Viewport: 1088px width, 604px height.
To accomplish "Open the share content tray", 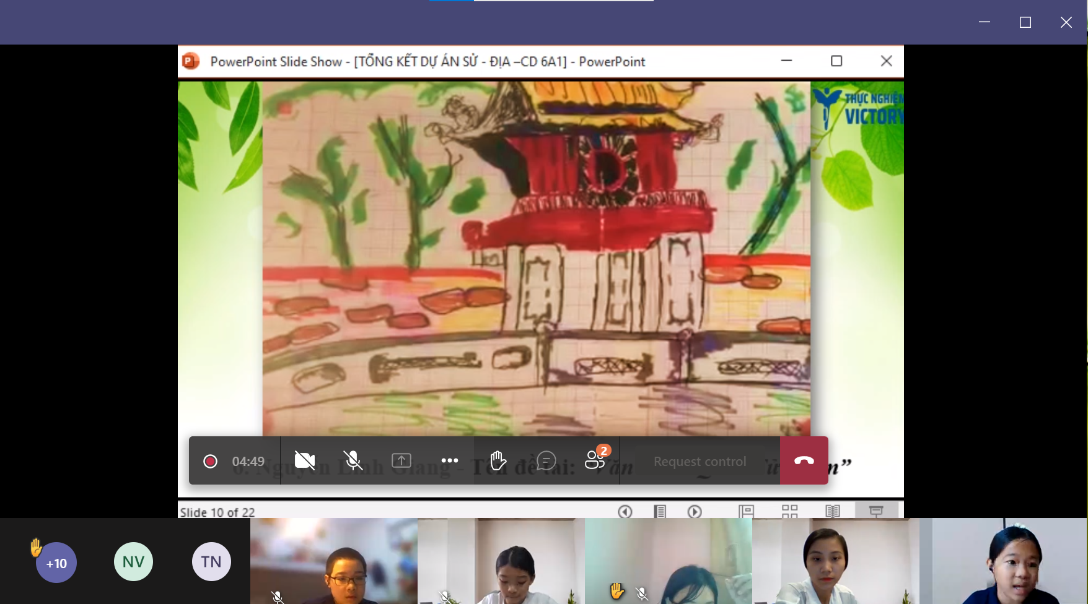I will pos(401,460).
